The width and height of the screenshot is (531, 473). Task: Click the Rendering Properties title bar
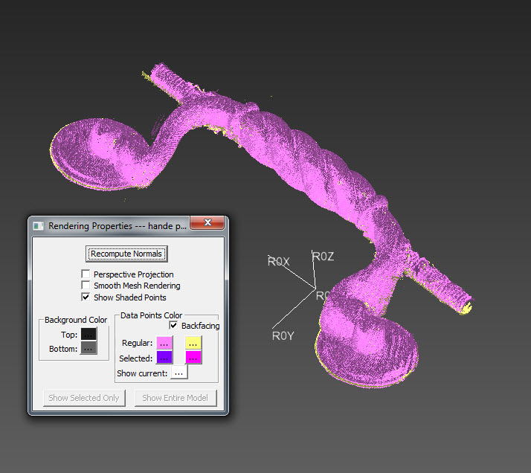[x=118, y=226]
